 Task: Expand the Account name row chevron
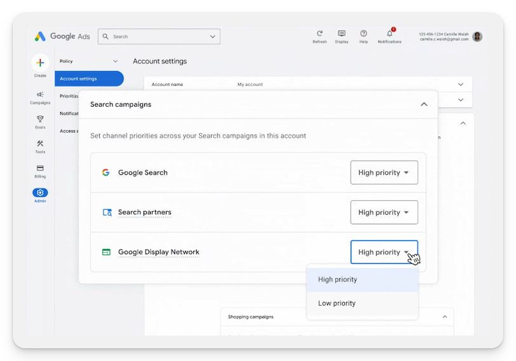click(461, 85)
